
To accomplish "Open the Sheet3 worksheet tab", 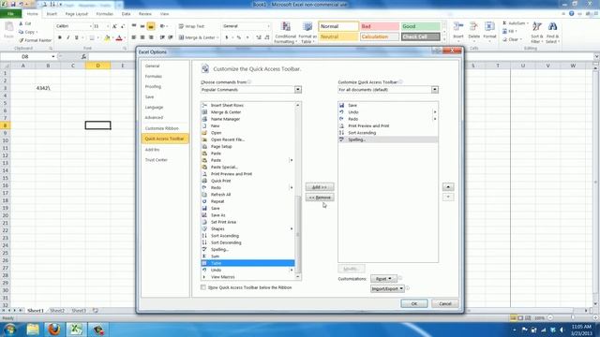I will click(79, 311).
